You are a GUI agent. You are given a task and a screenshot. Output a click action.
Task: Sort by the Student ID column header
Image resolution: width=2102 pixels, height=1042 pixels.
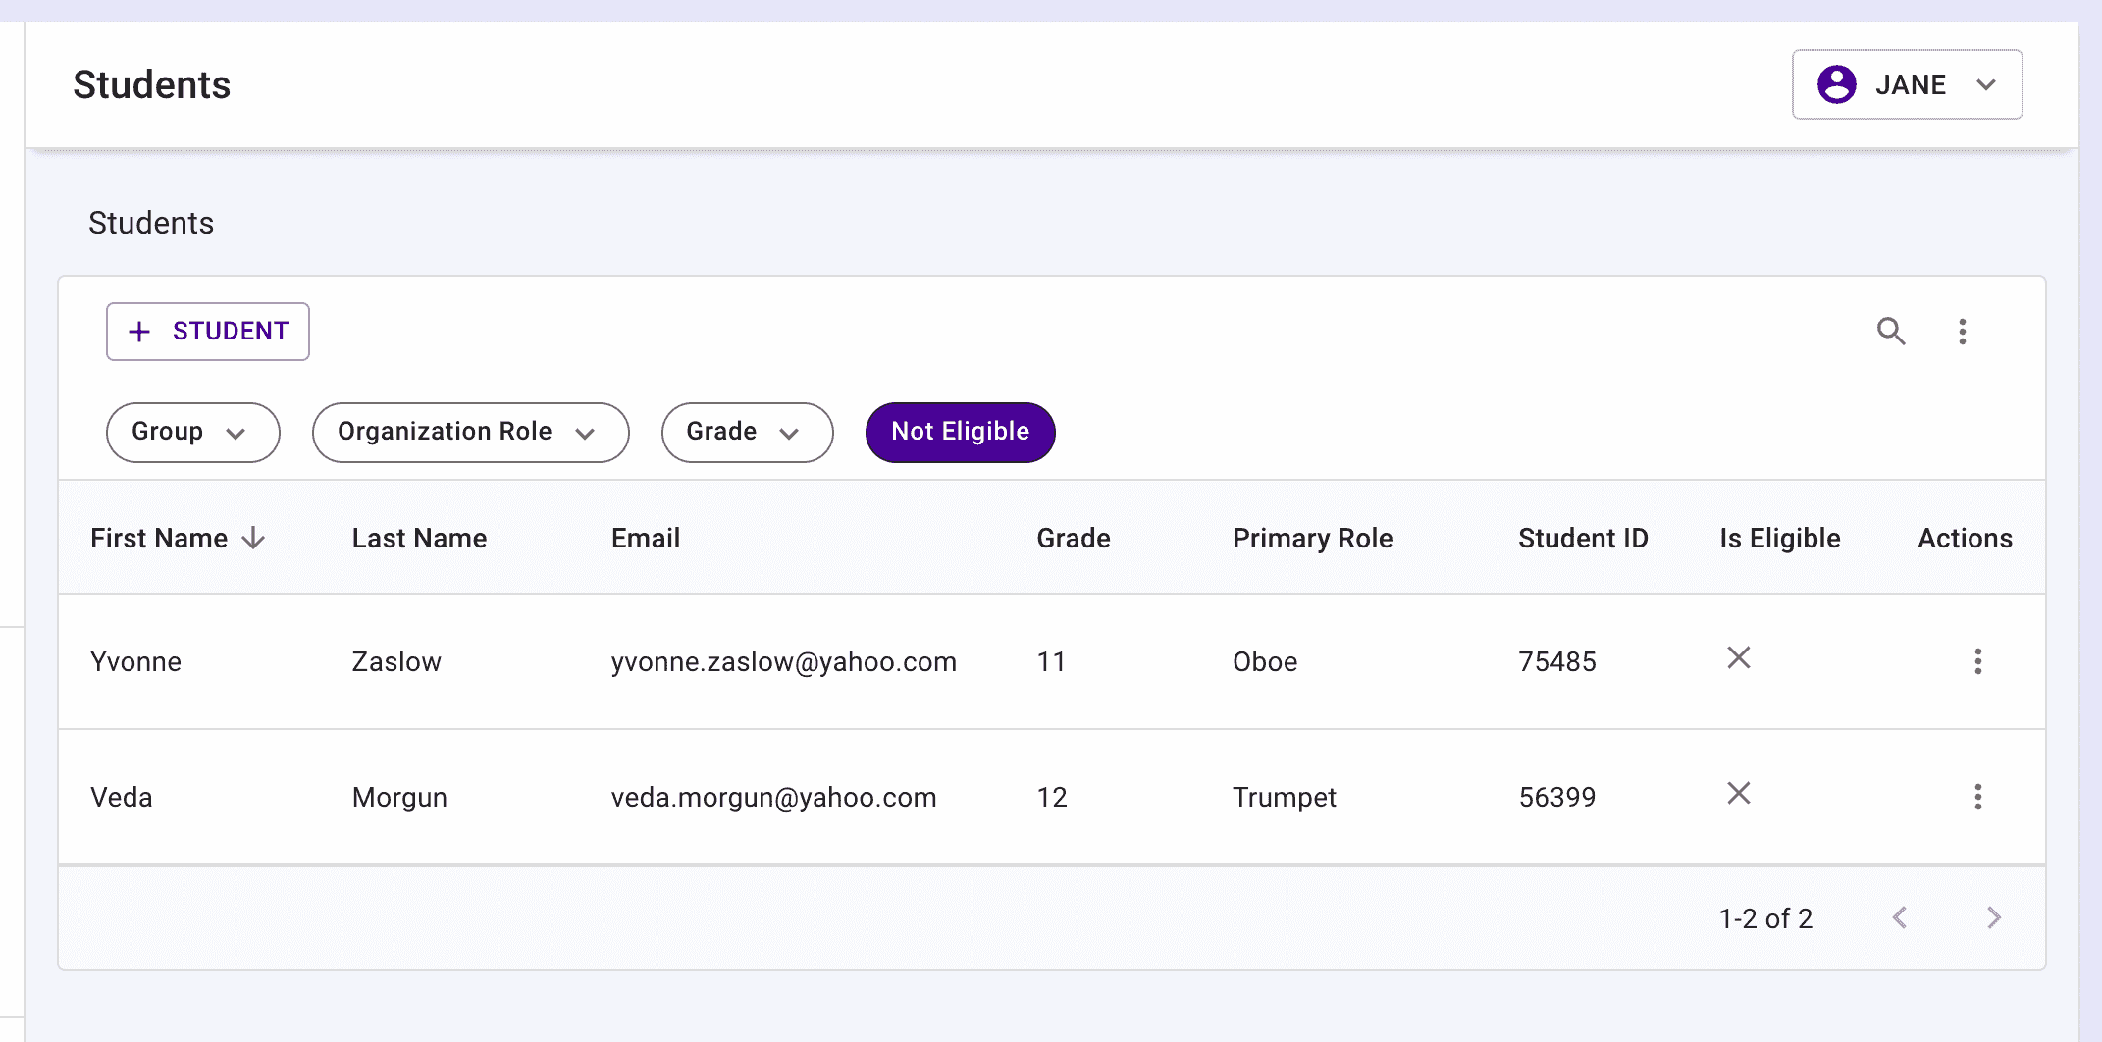pyautogui.click(x=1582, y=539)
